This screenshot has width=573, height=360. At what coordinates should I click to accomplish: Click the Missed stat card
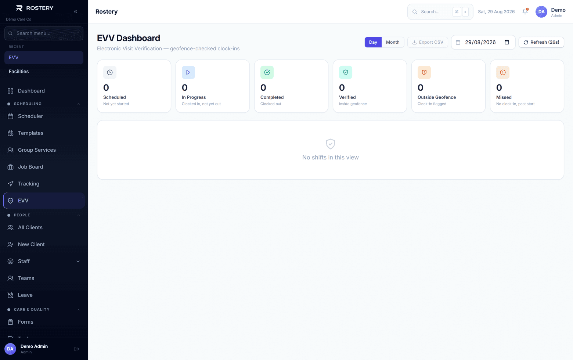tap(527, 86)
